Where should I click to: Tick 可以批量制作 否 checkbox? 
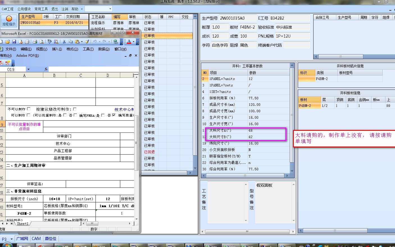point(75,115)
